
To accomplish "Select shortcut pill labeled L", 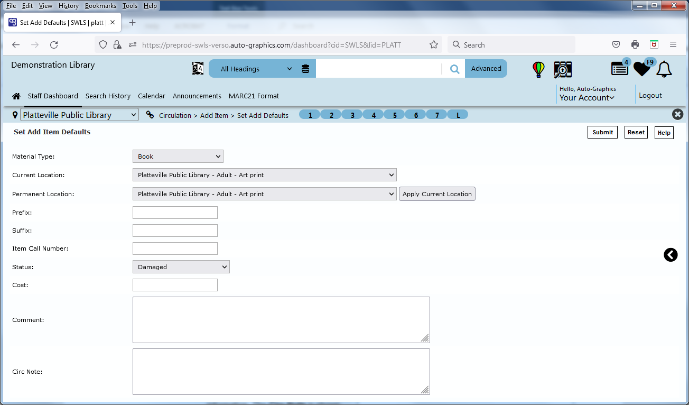I will coord(458,115).
